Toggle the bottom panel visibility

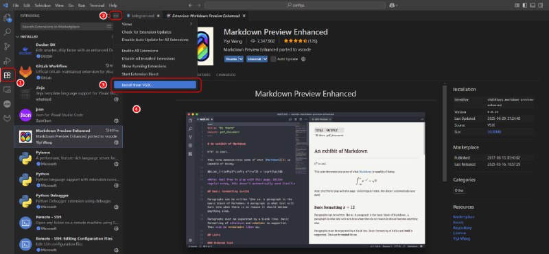coord(533,5)
